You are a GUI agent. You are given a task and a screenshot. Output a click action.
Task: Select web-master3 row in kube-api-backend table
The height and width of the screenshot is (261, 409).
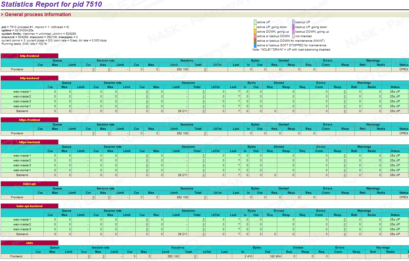click(22, 229)
